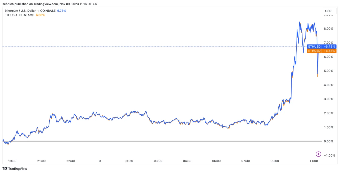
Task: Click the orange +6.68% value tag
Action: tap(330, 51)
